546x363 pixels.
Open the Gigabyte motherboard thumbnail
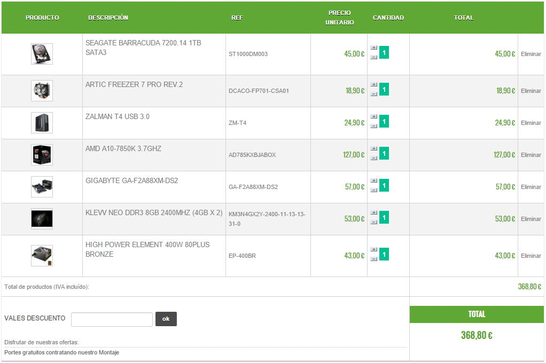(x=42, y=187)
